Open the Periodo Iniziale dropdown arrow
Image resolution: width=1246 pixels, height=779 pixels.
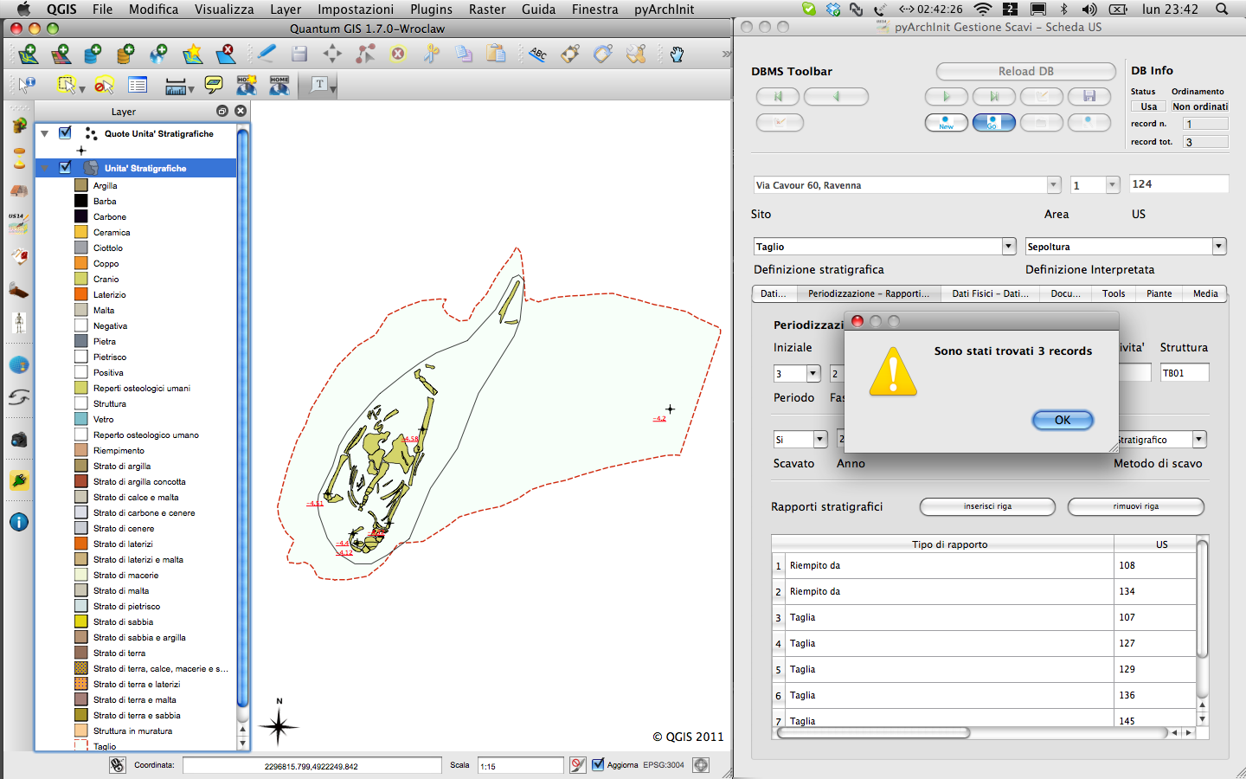pos(812,373)
